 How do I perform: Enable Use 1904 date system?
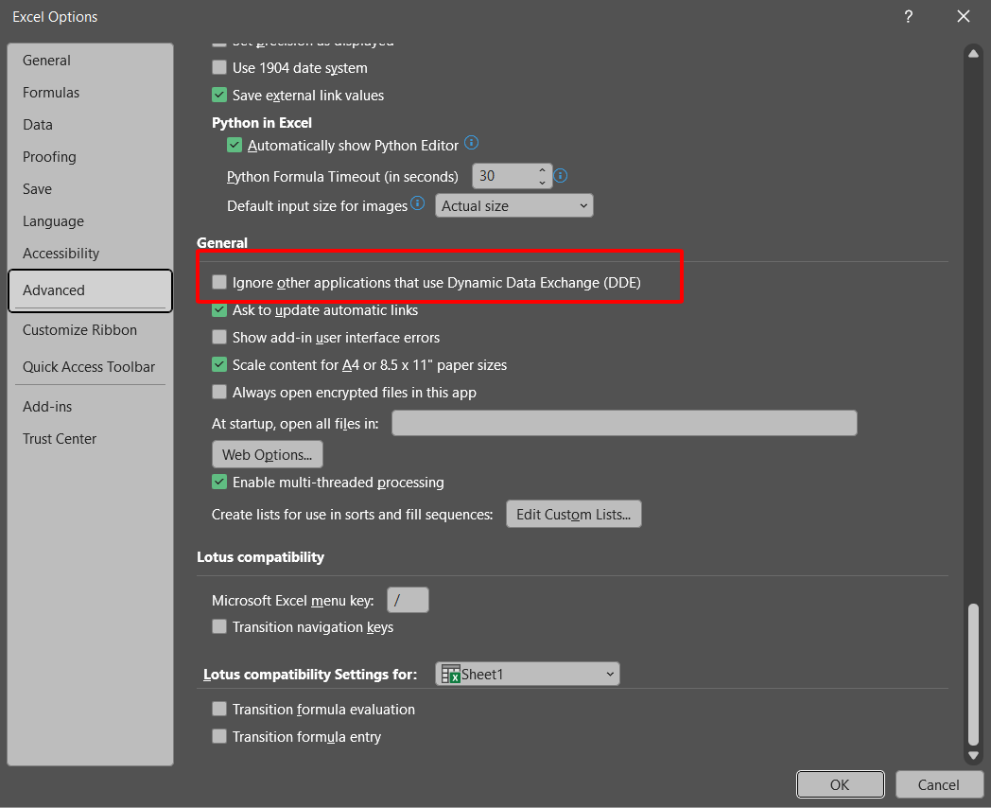[x=219, y=68]
